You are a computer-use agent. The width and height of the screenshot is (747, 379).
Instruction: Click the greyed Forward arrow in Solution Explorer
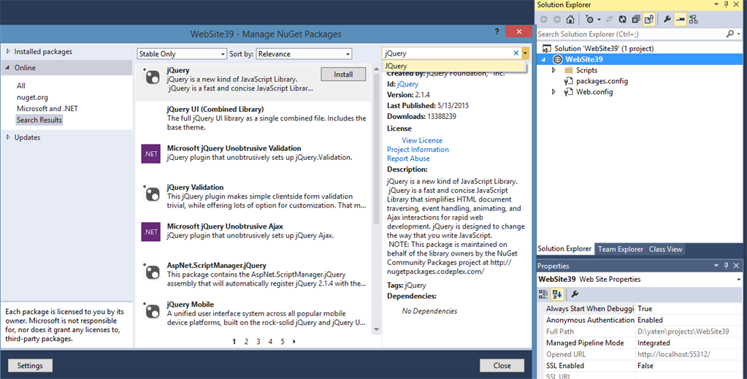(x=557, y=20)
